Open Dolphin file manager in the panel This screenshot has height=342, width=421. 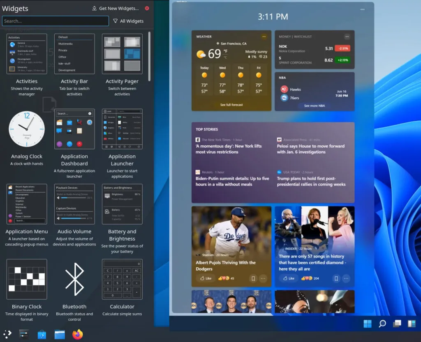pos(60,335)
